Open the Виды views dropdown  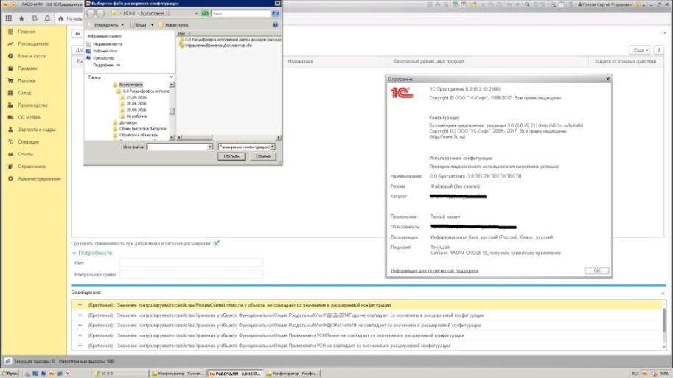click(x=142, y=25)
